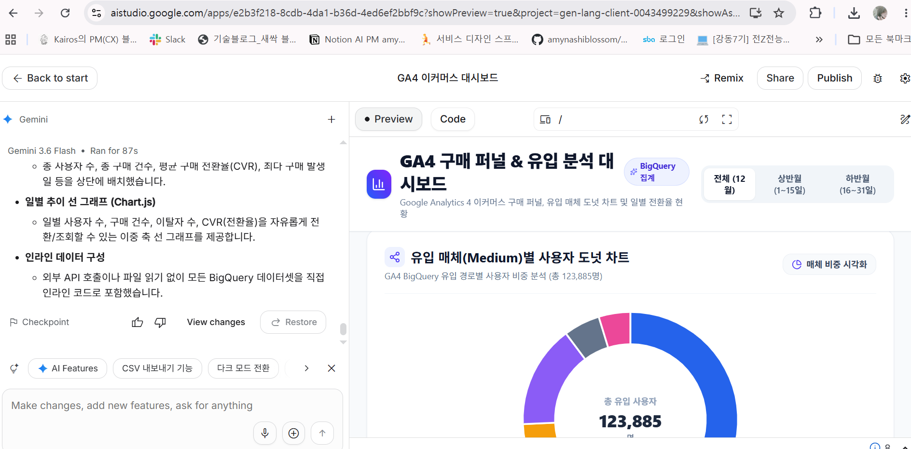The height and width of the screenshot is (449, 911).
Task: Click the chat scrollbar thumb
Action: click(x=343, y=329)
